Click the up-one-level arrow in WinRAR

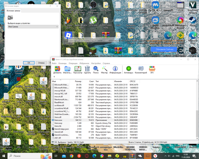click(54, 77)
